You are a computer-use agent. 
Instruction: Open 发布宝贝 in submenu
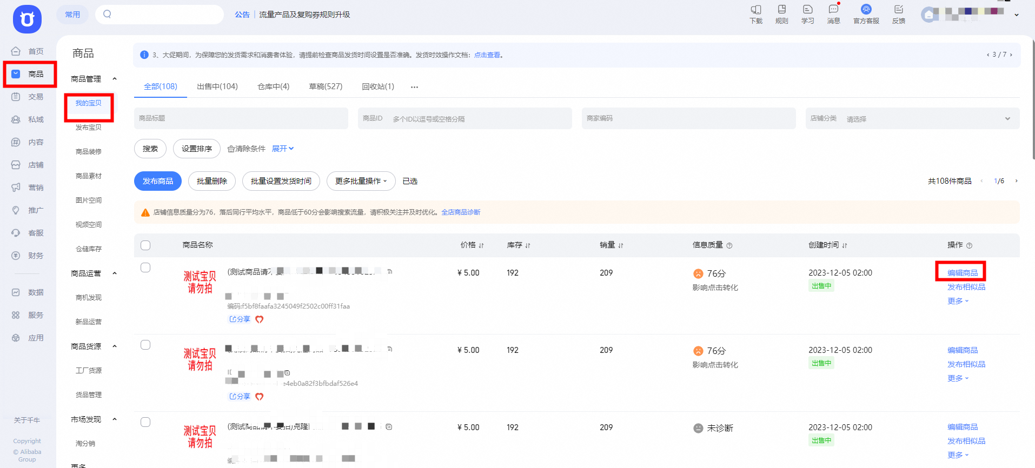pyautogui.click(x=89, y=128)
